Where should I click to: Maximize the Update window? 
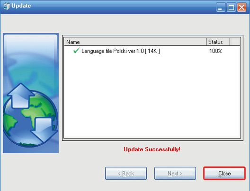pos(231,7)
